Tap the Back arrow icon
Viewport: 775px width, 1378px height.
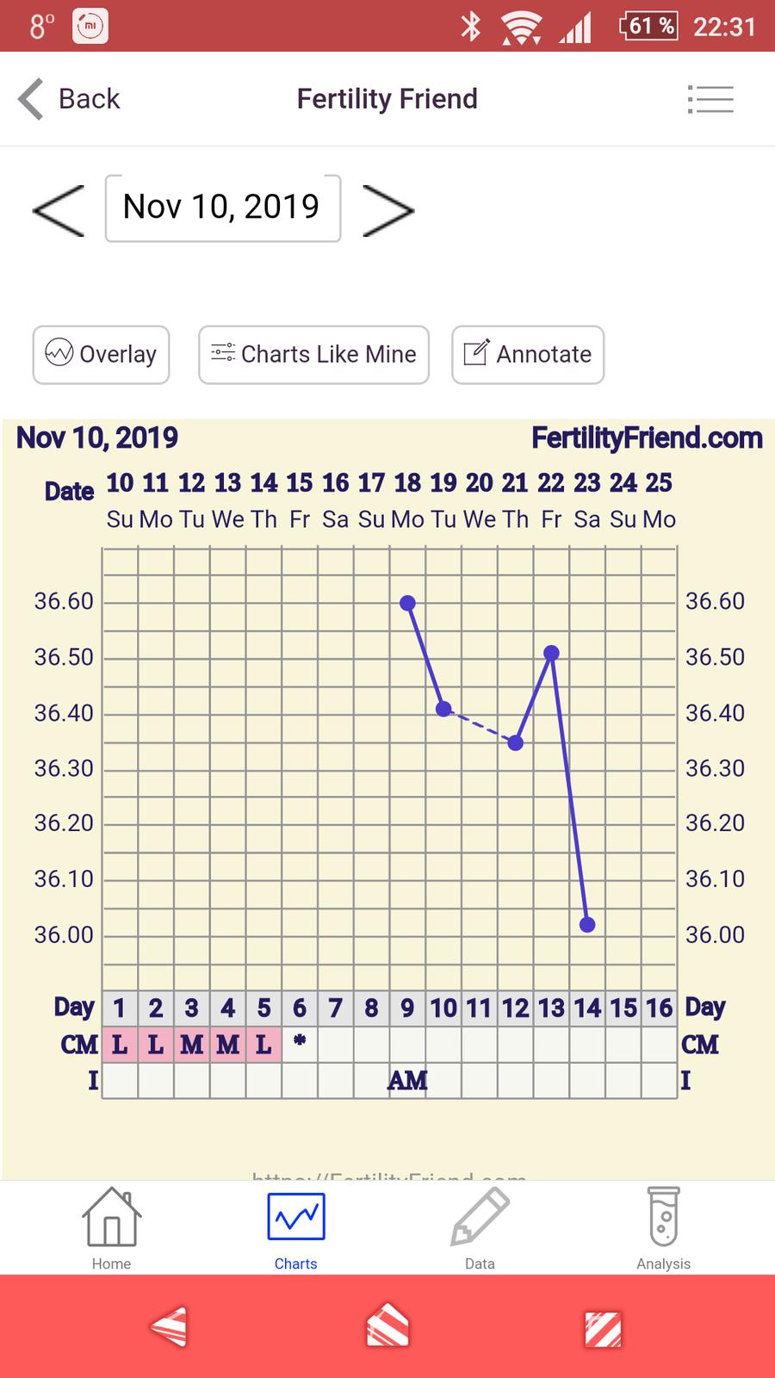(32, 98)
